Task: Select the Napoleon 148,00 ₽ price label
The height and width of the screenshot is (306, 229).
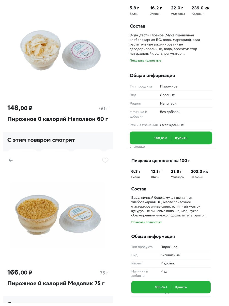Action: click(x=20, y=108)
